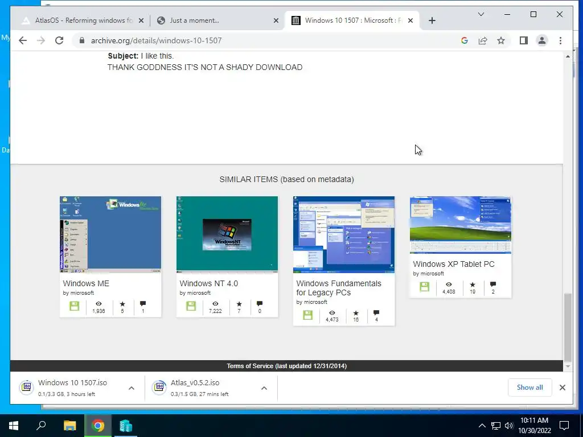Click scrollbar down arrow
Viewport: 583px width, 437px height.
point(568,366)
